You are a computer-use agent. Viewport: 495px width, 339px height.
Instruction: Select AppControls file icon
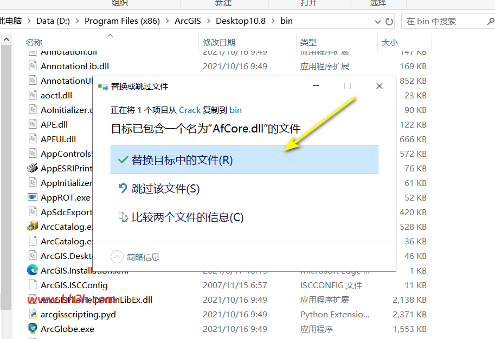pyautogui.click(x=33, y=154)
